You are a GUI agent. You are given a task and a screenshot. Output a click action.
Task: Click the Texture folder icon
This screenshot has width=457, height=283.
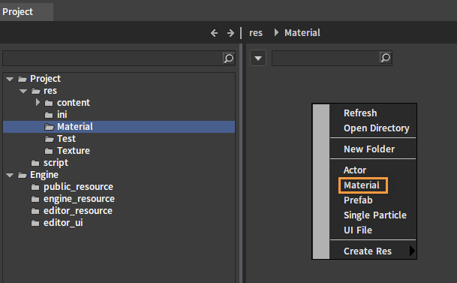(x=49, y=151)
